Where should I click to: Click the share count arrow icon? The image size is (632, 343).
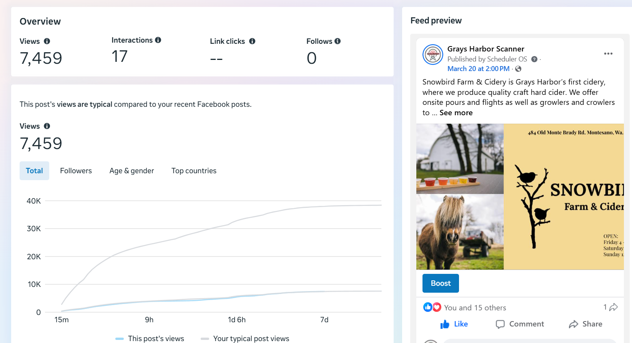click(614, 307)
